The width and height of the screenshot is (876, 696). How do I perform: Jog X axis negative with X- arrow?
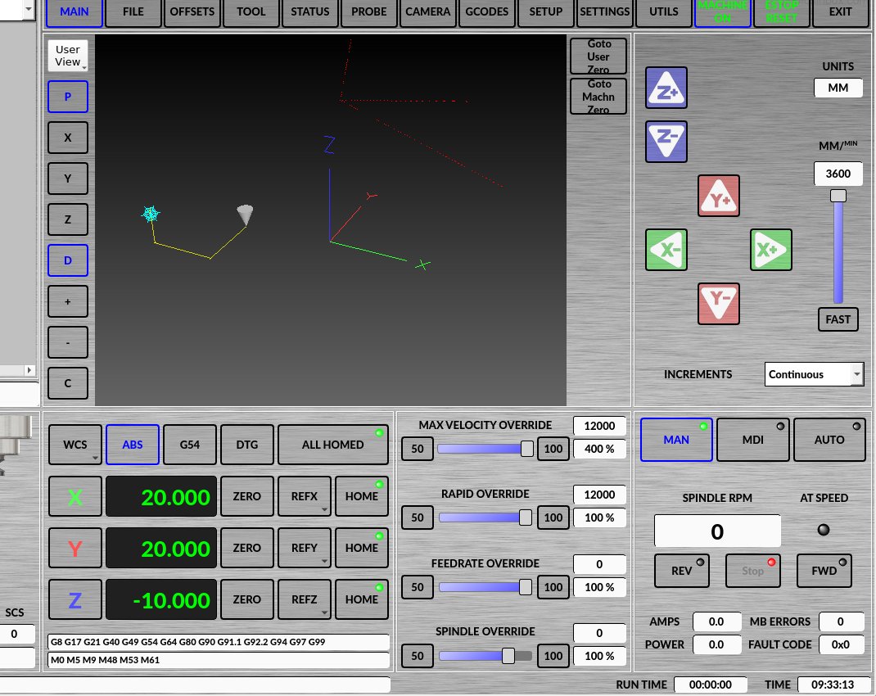(x=666, y=250)
